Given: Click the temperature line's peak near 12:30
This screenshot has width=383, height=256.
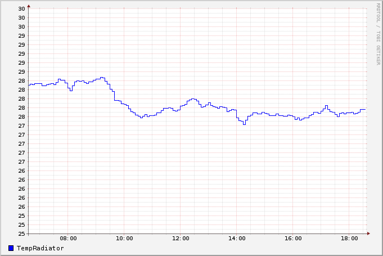Looking at the screenshot, I should [x=193, y=99].
